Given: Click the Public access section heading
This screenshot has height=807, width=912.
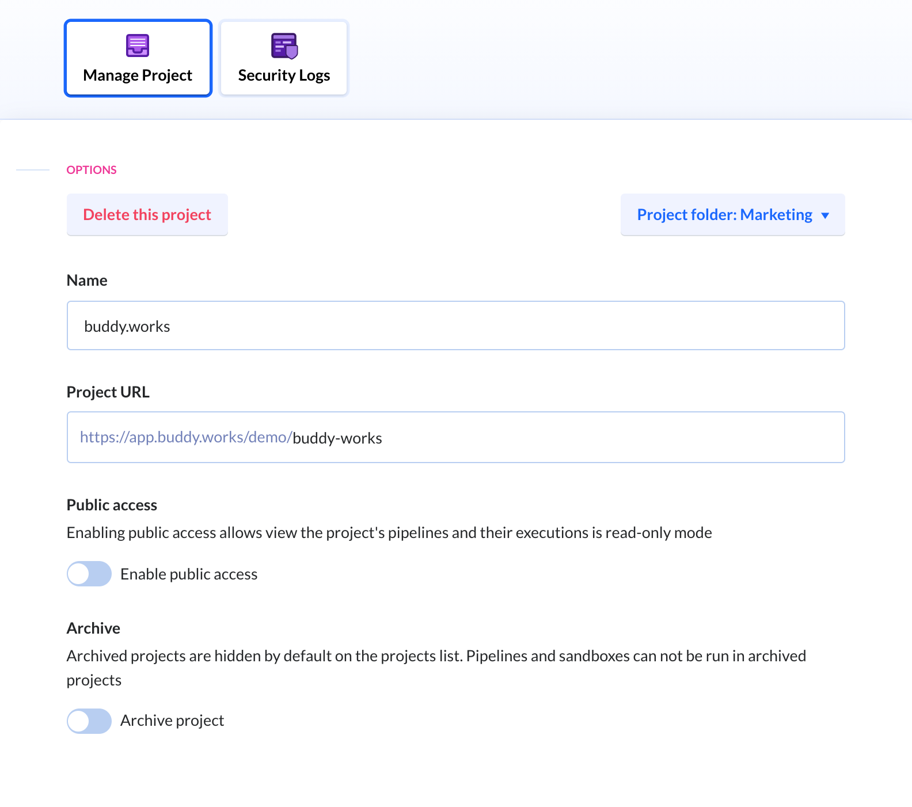Looking at the screenshot, I should tap(112, 505).
